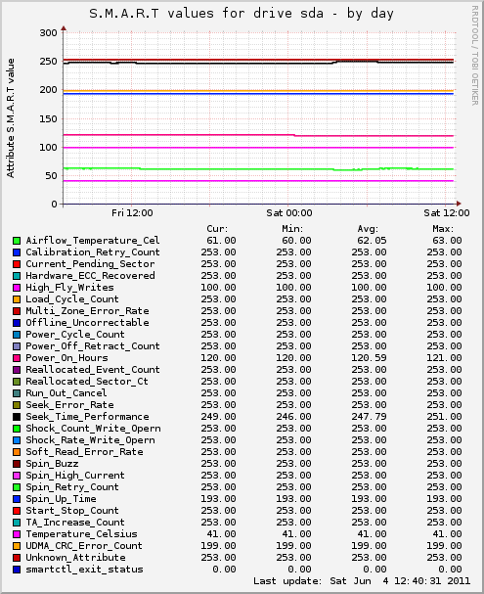Click the Fri 12:00 time axis label
Image resolution: width=484 pixels, height=594 pixels.
click(x=132, y=213)
